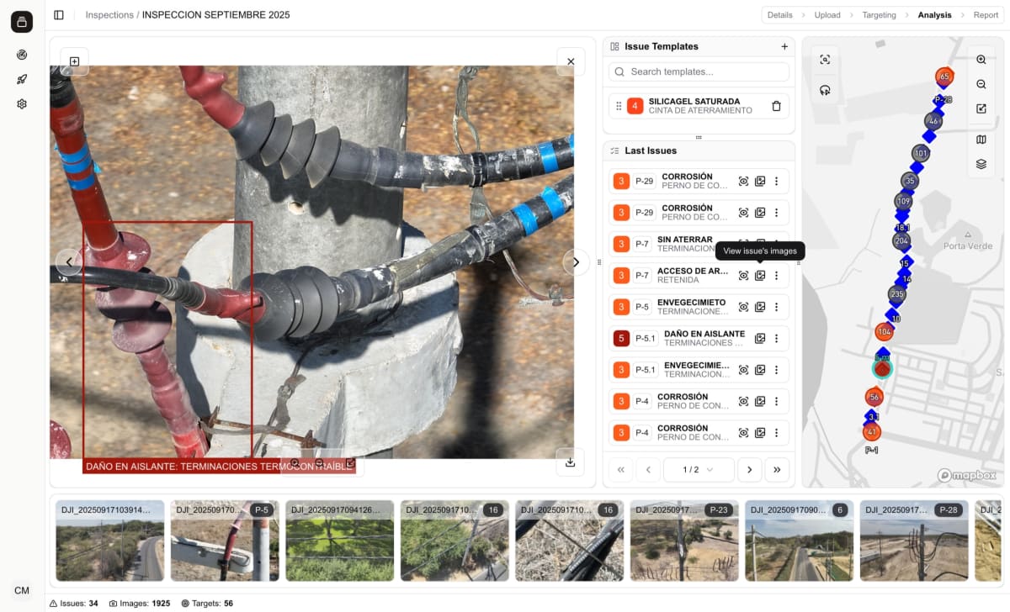Image resolution: width=1010 pixels, height=612 pixels.
Task: Click map cluster marker 235
Action: click(x=896, y=294)
